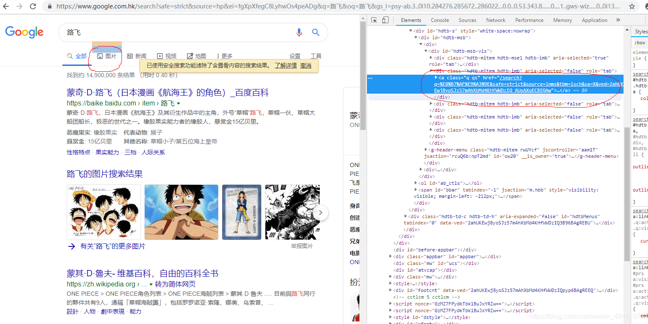This screenshot has width=648, height=324.
Task: Enable DevTools element inspection mode
Action: 373,20
